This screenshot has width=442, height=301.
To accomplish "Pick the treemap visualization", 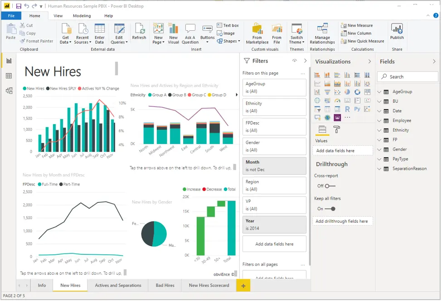I will [367, 92].
